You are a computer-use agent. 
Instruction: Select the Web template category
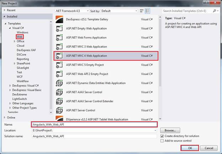[20, 37]
